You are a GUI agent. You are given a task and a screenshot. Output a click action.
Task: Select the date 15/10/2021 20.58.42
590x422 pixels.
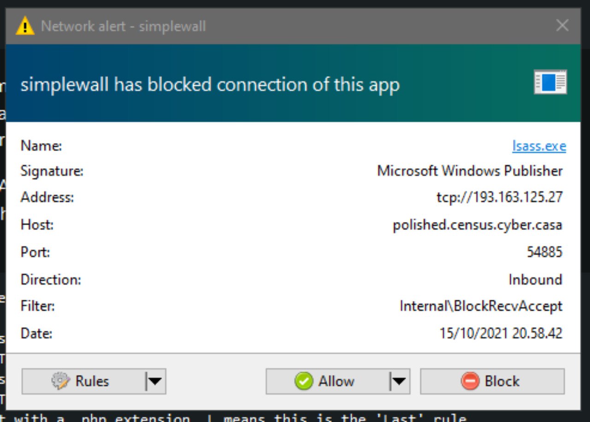coord(501,333)
